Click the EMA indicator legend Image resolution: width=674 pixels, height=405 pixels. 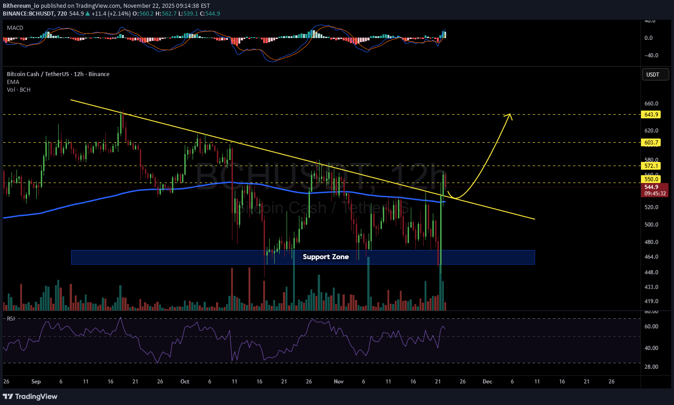(13, 82)
